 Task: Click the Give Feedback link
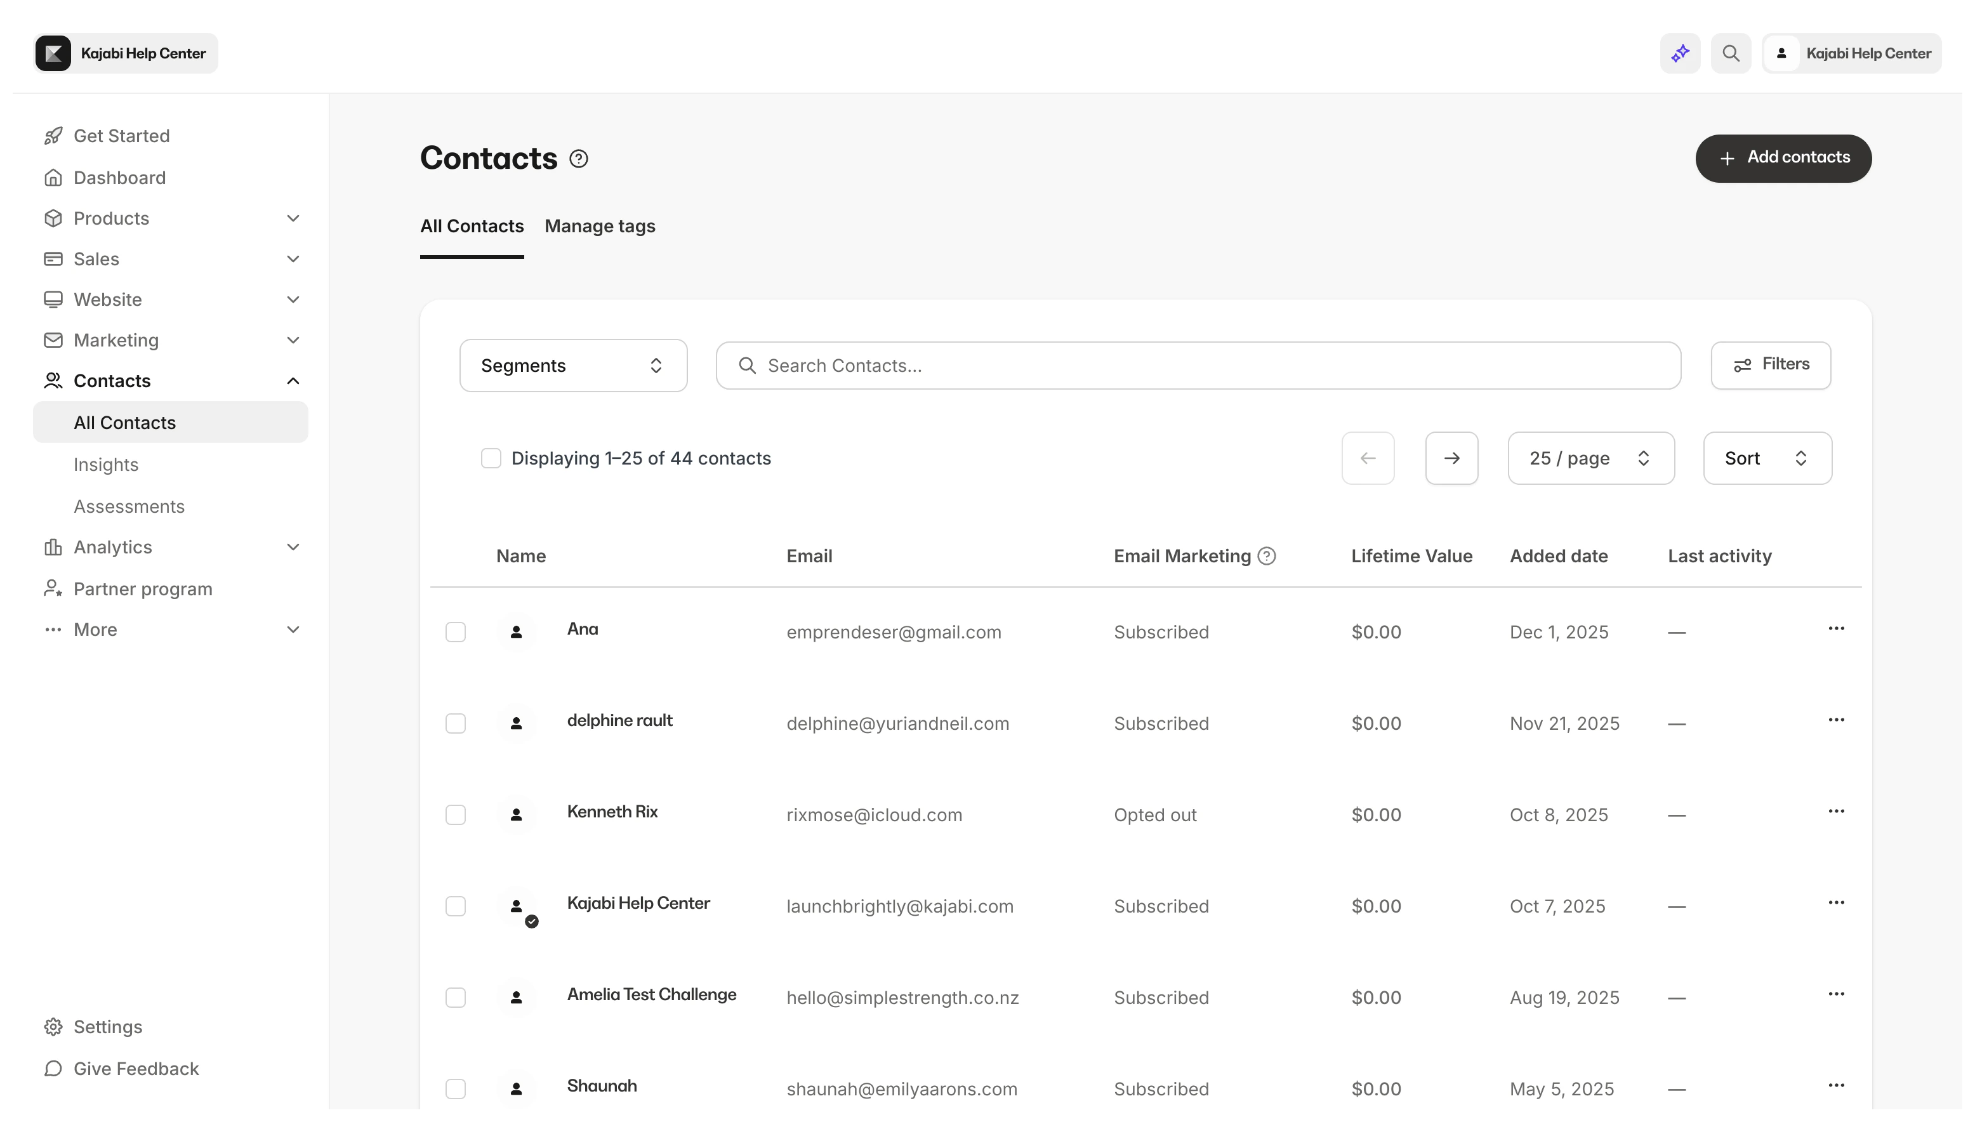click(x=121, y=1069)
